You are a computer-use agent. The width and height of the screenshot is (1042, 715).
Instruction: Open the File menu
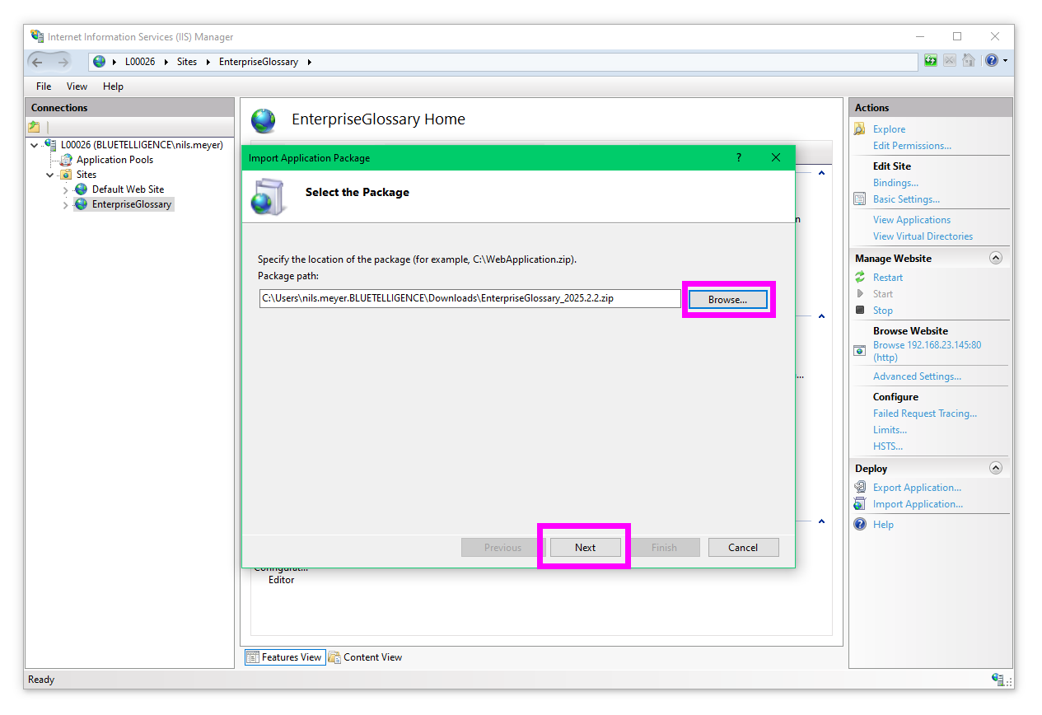[x=44, y=86]
